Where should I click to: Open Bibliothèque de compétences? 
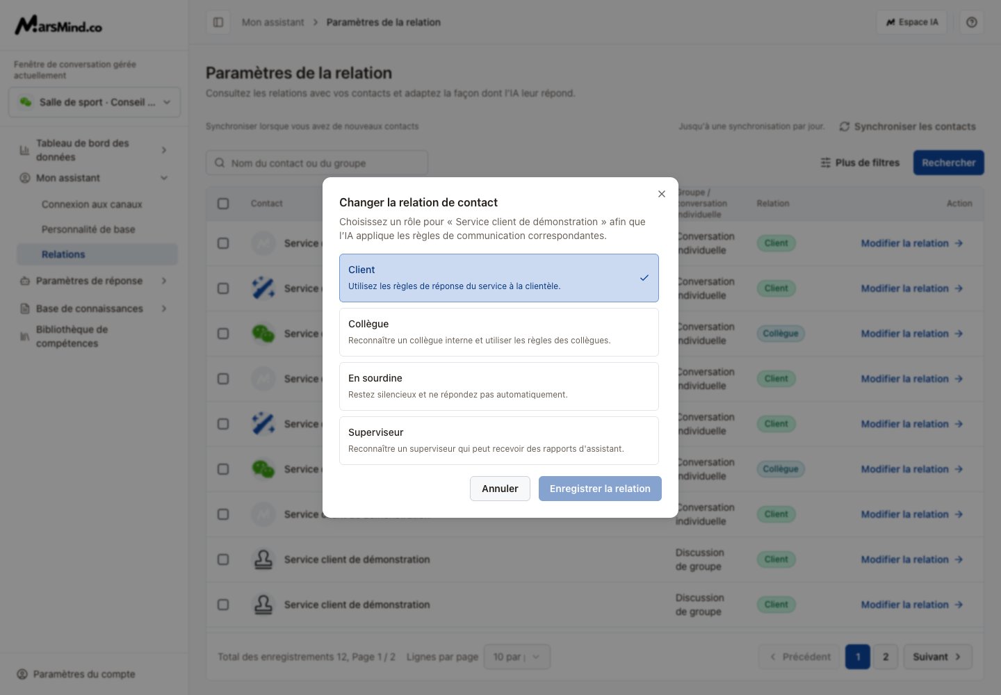pos(95,336)
